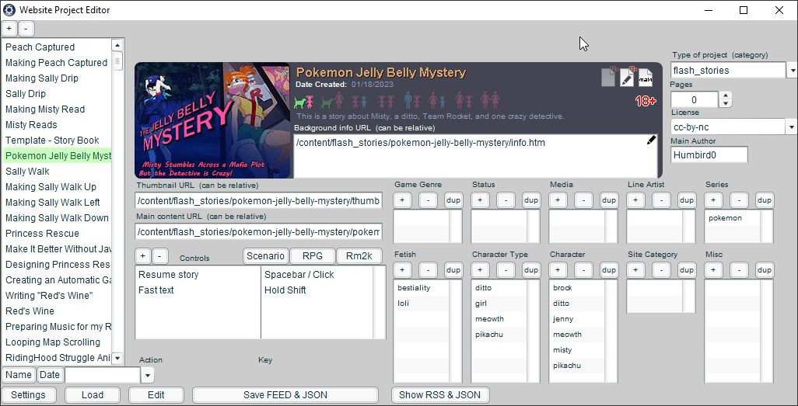Click the plus button under Series
The width and height of the screenshot is (798, 406).
tap(713, 200)
